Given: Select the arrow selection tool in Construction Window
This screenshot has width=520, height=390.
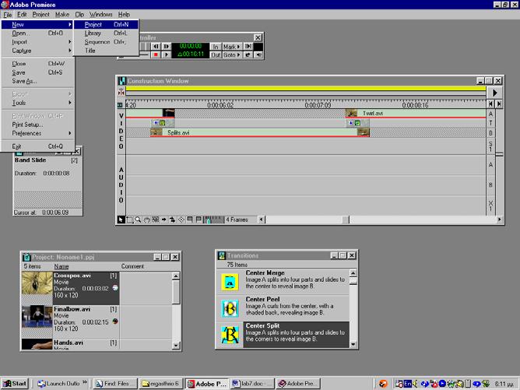Looking at the screenshot, I should tap(121, 220).
